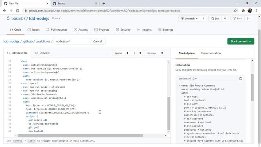Image resolution: width=261 pixels, height=147 pixels.
Task: Open the No wrap dropdown
Action: [x=155, y=53]
